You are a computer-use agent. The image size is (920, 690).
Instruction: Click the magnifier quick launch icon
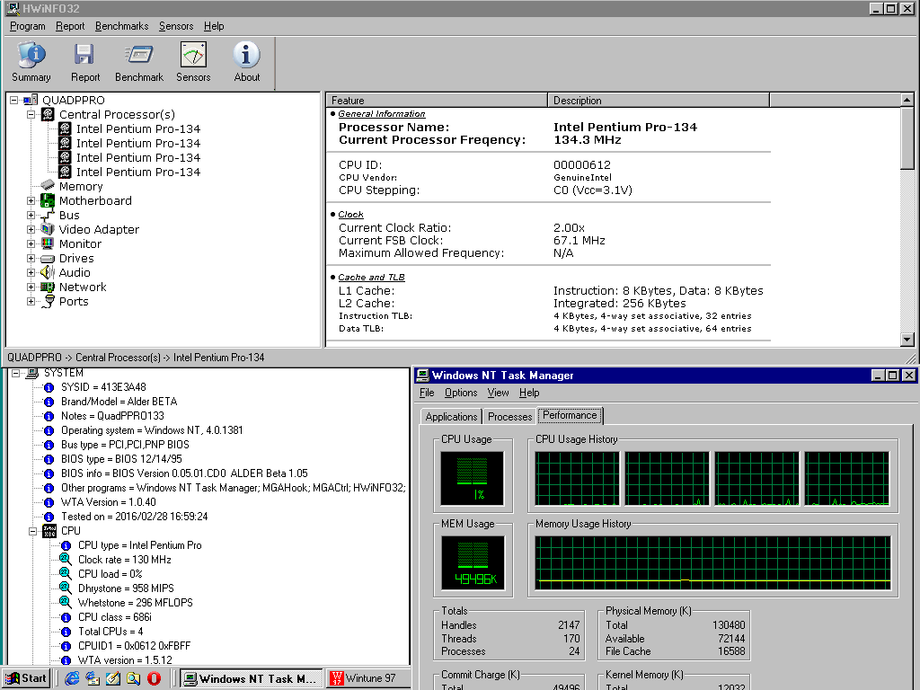(134, 678)
